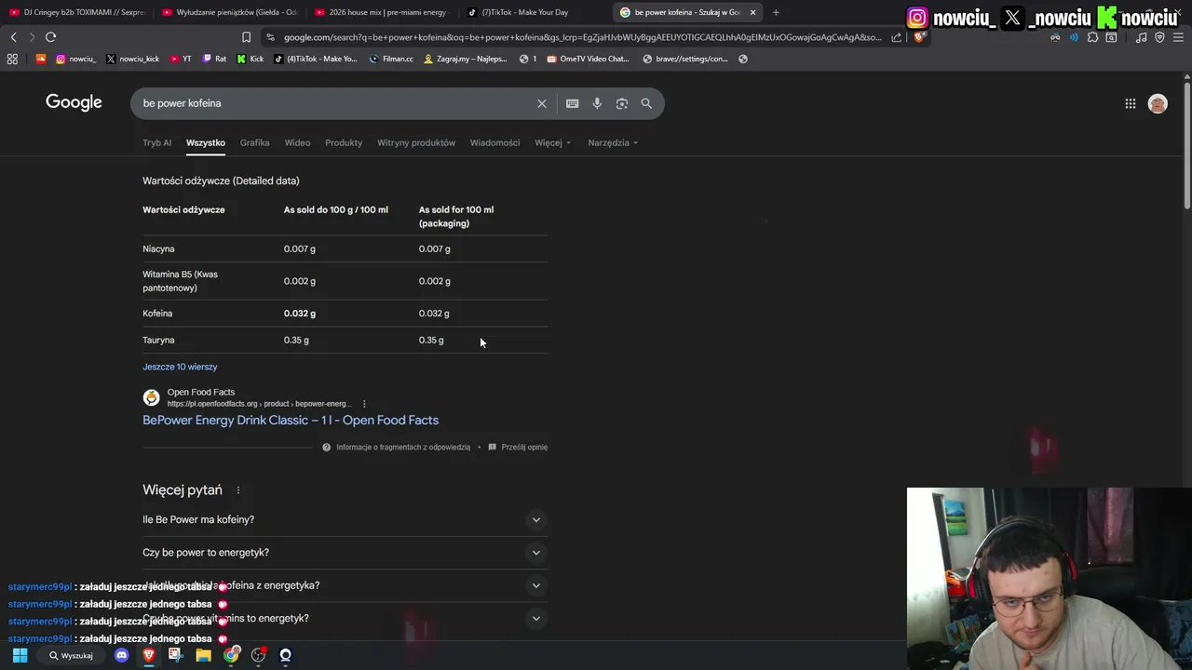
Task: Show more rows via 'Jeszcze 10 wierszy'
Action: click(x=180, y=367)
